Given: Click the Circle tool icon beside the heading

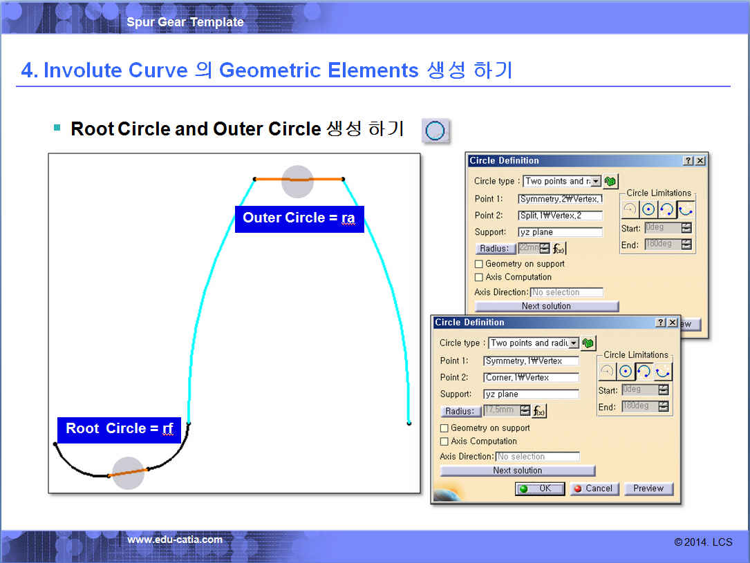Looking at the screenshot, I should (435, 131).
